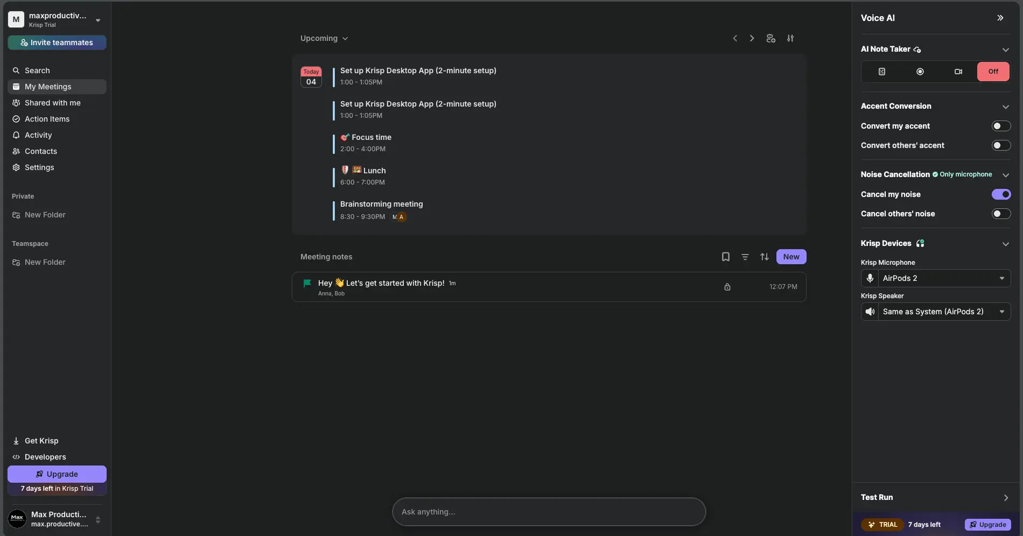Open the Hey Let's get started note
The width and height of the screenshot is (1023, 536).
(x=549, y=287)
